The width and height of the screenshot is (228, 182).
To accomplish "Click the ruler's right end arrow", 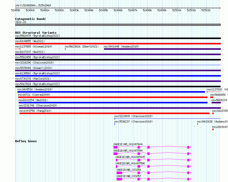I will click(x=220, y=8).
